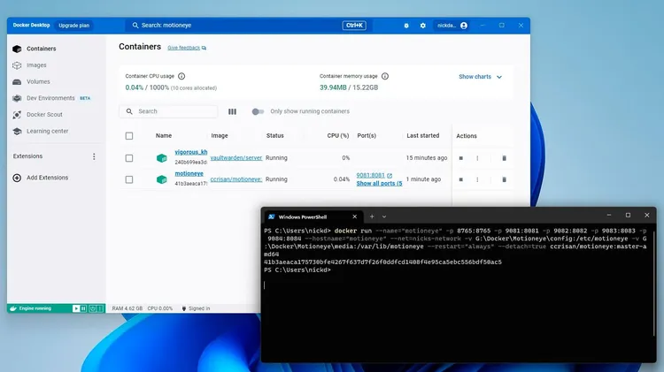Click the vigorous_kh container name link
The width and height of the screenshot is (664, 372).
pos(191,152)
